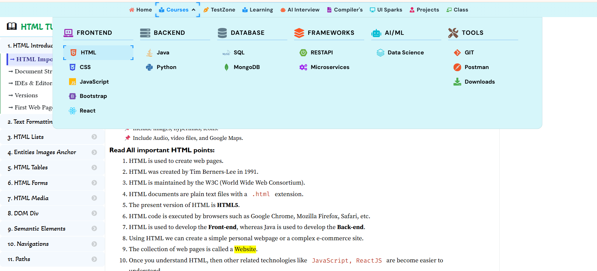The width and height of the screenshot is (597, 271).
Task: Click the ReactJS code text
Action: pyautogui.click(x=369, y=260)
